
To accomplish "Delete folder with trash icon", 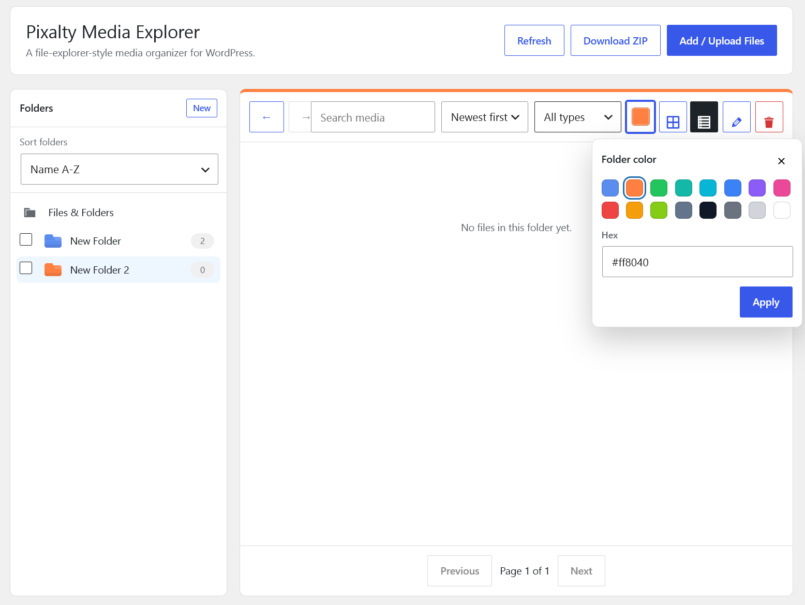I will coord(769,117).
